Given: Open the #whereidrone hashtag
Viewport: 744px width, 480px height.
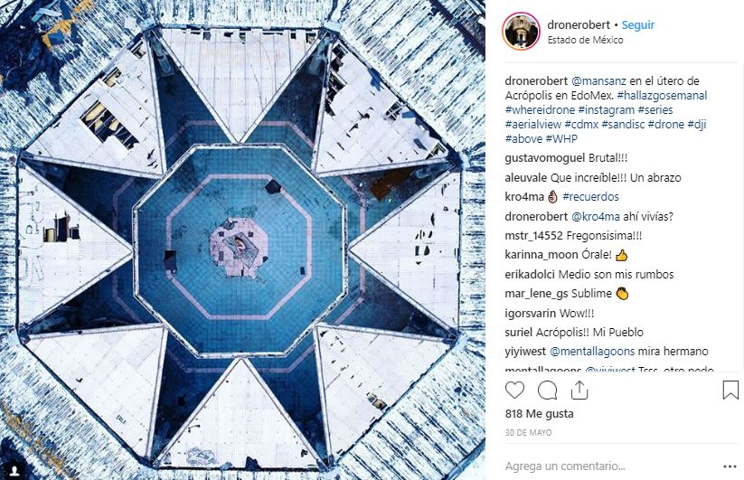Looking at the screenshot, I should 540,110.
